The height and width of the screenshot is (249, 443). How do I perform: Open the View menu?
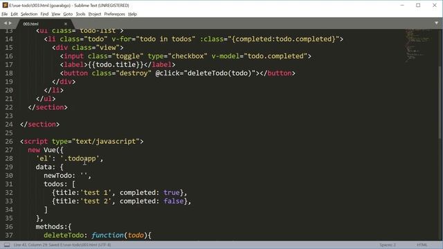coord(55,14)
